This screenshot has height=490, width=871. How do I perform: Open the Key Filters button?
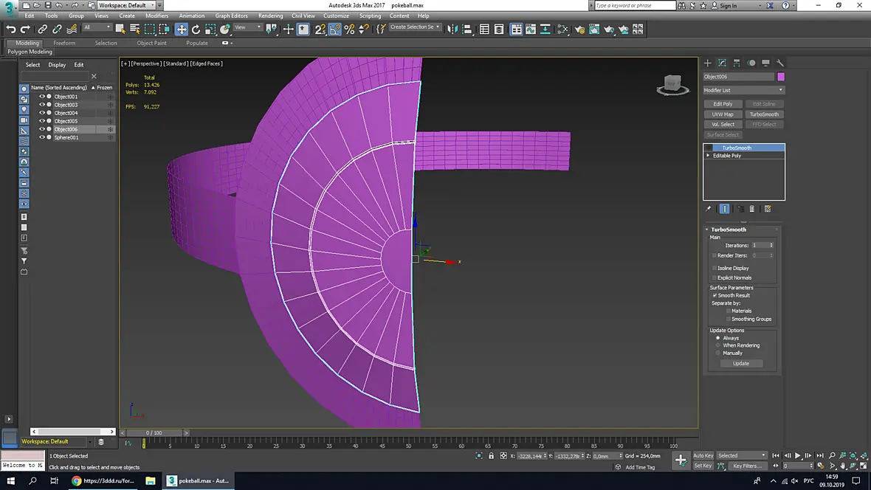coord(747,466)
